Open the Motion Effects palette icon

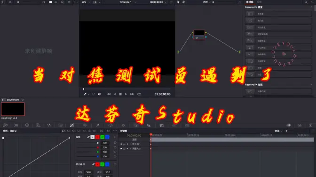(x=61, y=125)
